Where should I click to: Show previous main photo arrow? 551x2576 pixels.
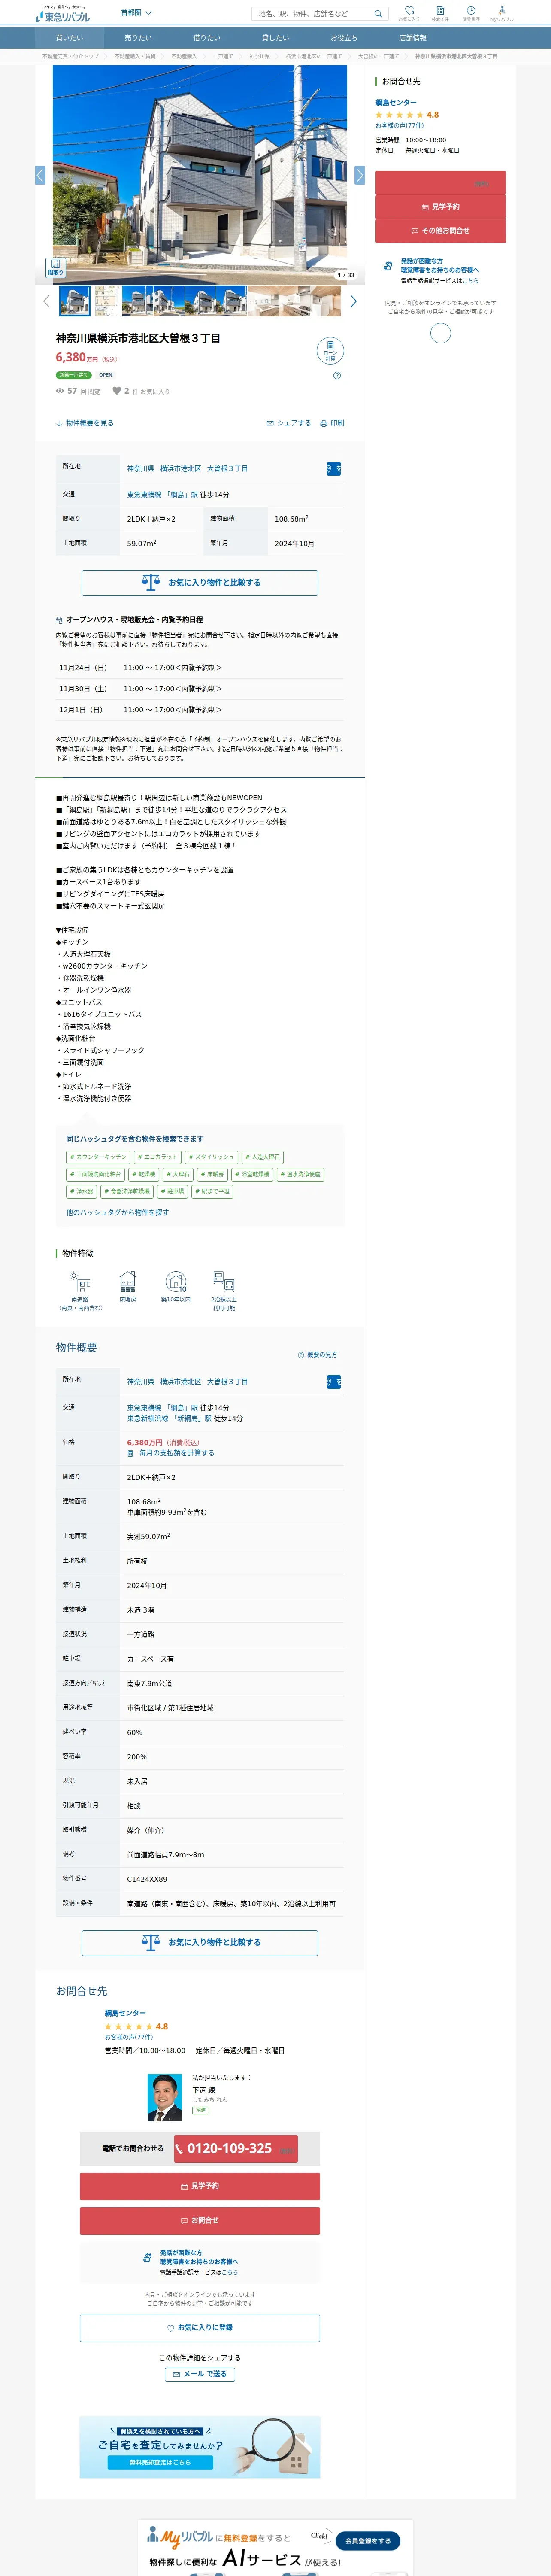pos(40,175)
